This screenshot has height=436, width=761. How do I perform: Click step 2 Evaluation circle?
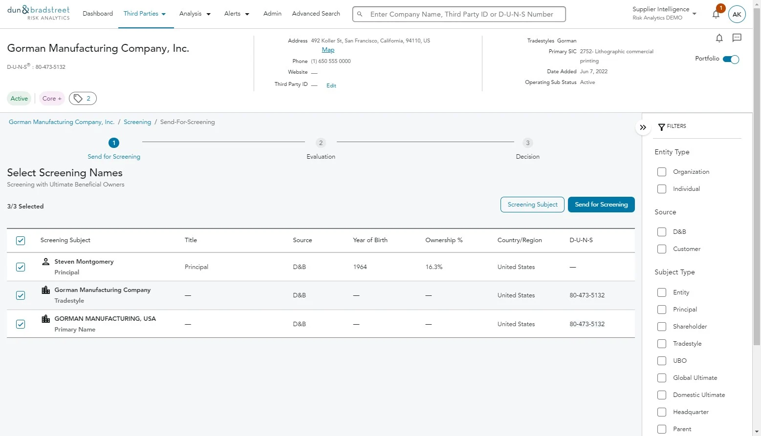pos(321,143)
